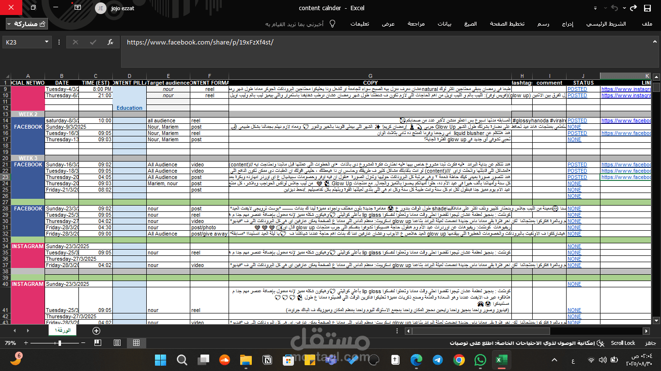This screenshot has width=661, height=371.
Task: Select the Education cell
Action: (129, 108)
